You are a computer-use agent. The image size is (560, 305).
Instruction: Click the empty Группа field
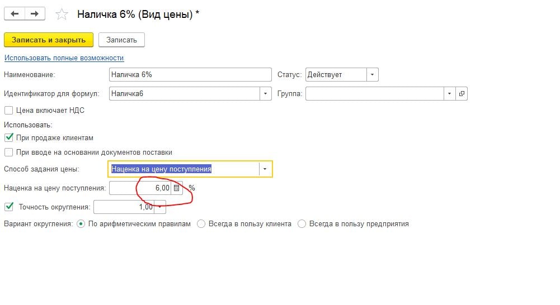click(x=375, y=94)
